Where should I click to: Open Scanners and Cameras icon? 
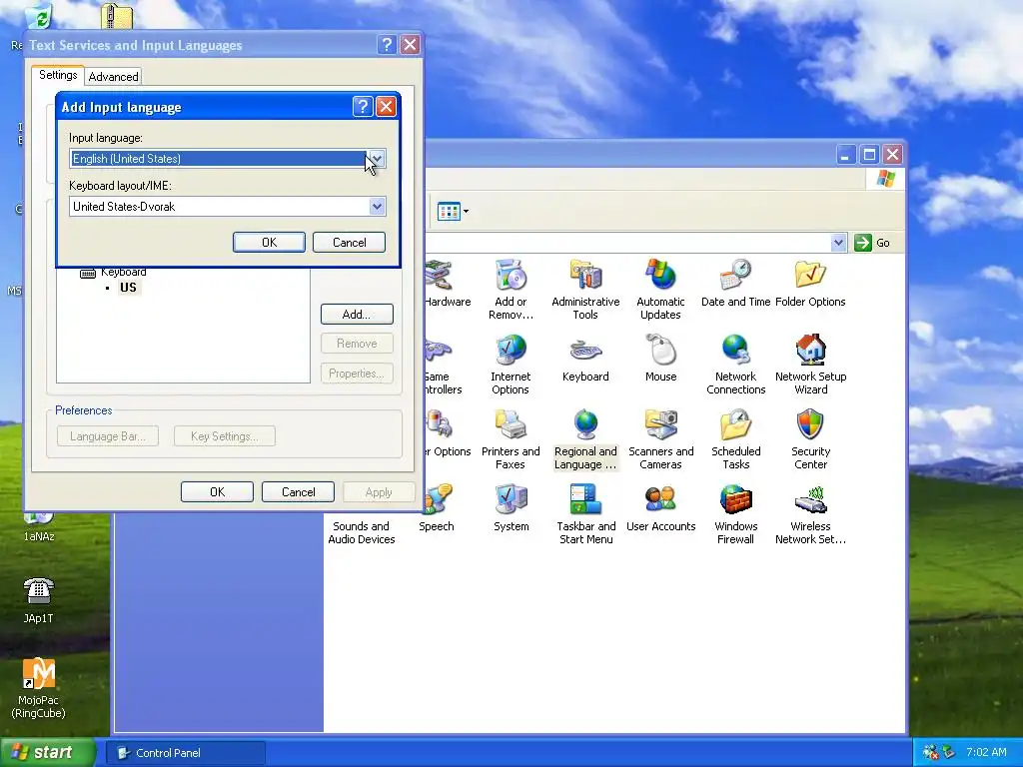[660, 439]
